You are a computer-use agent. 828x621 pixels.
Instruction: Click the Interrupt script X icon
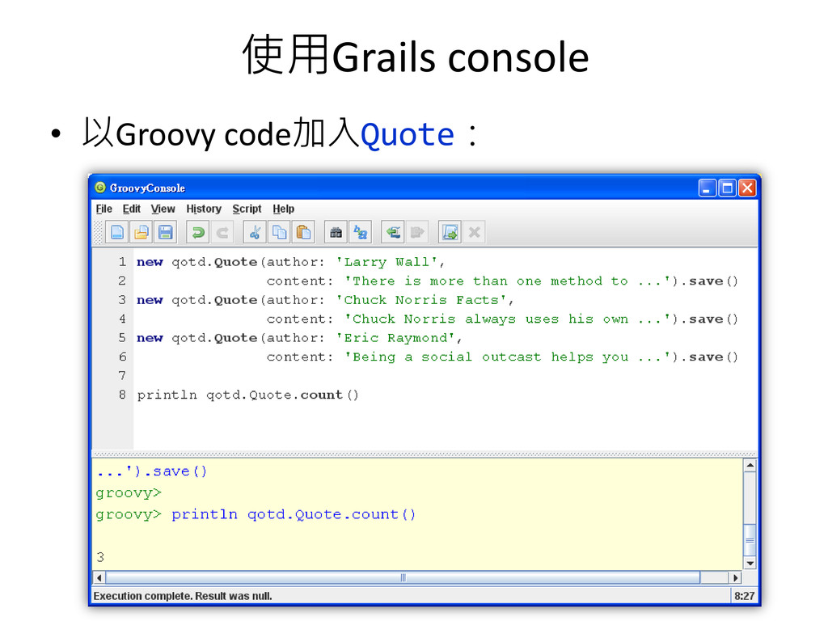click(474, 232)
